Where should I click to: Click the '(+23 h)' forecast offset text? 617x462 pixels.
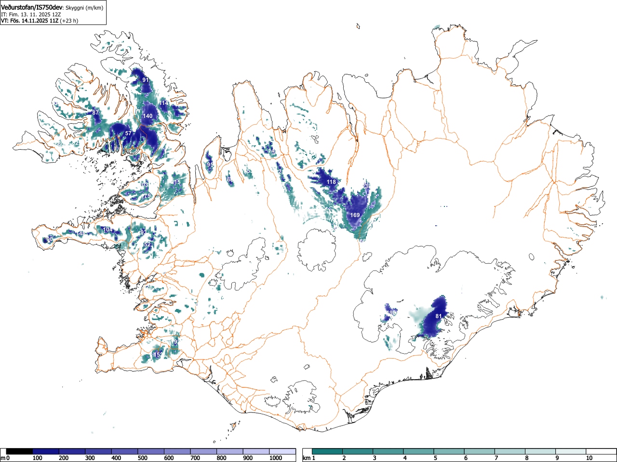tap(69, 21)
